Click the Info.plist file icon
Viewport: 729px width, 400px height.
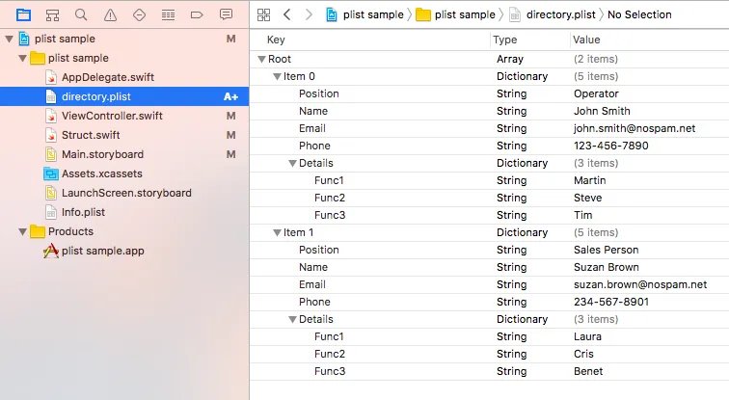coord(51,212)
